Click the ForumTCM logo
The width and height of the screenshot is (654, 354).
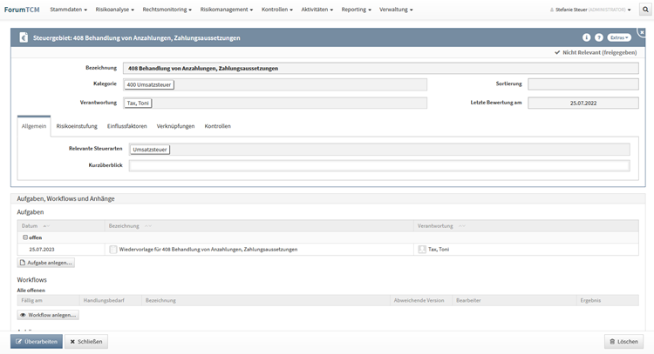pos(21,10)
